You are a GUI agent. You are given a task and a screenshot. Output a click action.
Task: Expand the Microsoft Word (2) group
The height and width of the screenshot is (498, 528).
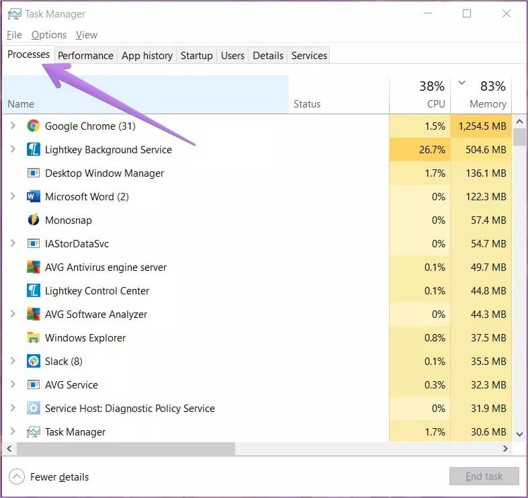[13, 196]
